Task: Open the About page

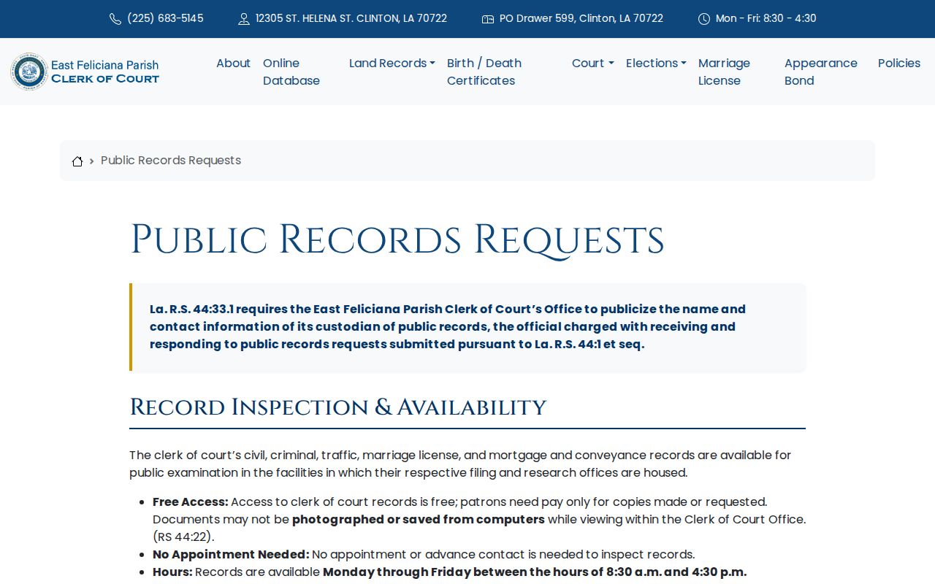Action: coord(233,64)
